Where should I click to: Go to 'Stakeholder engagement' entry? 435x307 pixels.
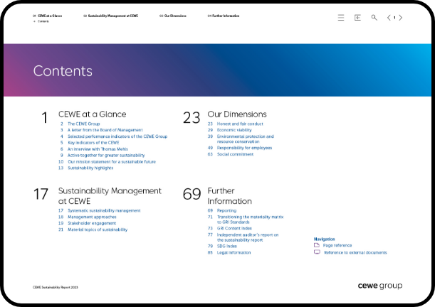point(92,223)
